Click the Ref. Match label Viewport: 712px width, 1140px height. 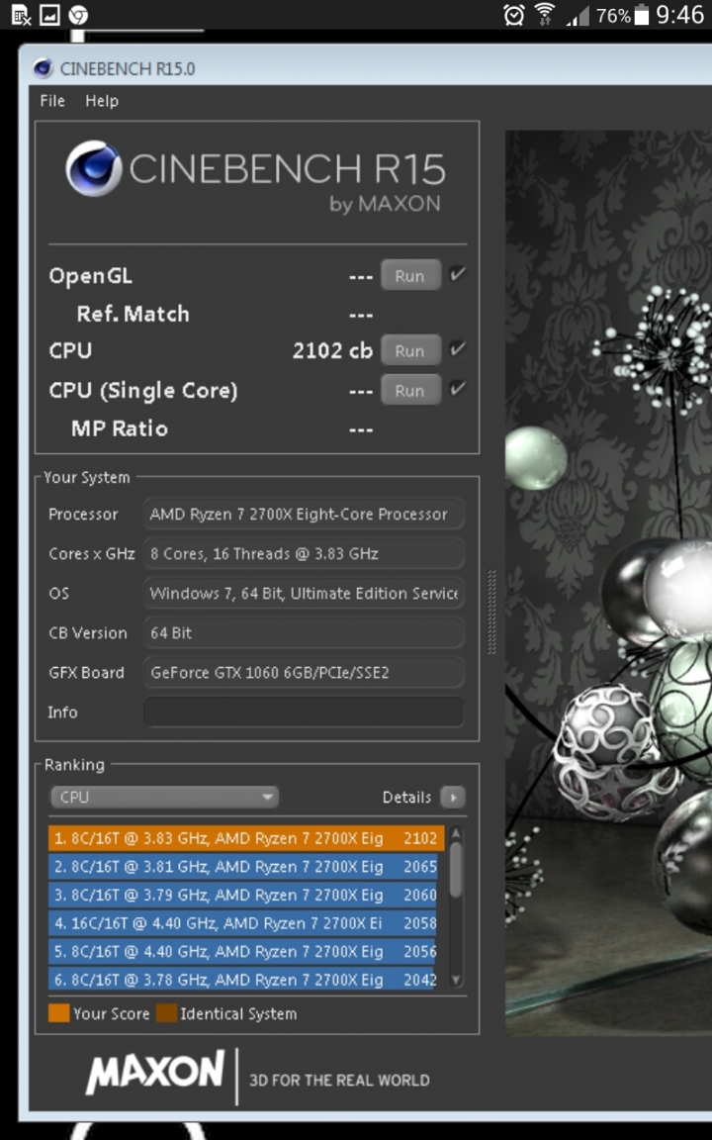tap(133, 314)
